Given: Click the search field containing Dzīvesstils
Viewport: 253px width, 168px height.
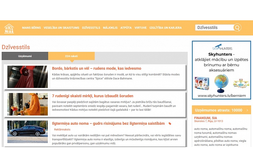Looking at the screenshot, I should (214, 28).
